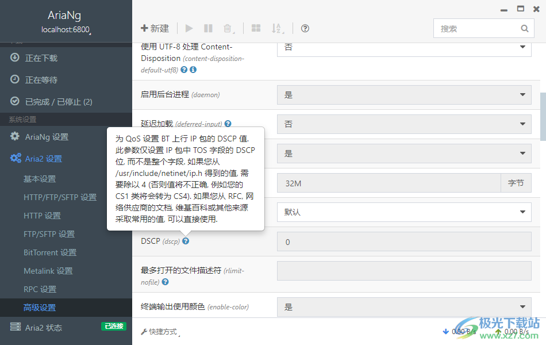Delete tasks with the trash icon
Viewport: 546px width, 345px height.
point(228,28)
